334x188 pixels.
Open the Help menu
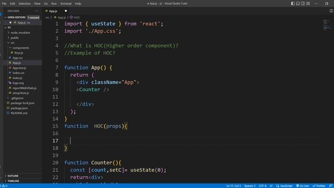[x=78, y=4]
